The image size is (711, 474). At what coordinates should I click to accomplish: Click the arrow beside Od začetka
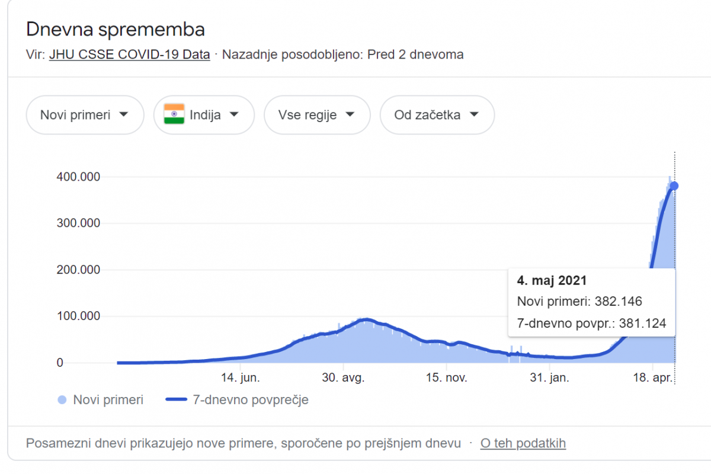(x=473, y=115)
